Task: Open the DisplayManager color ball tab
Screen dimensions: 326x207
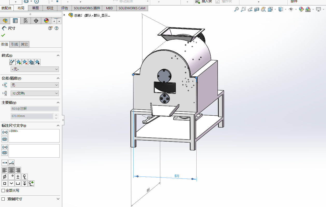Action: pyautogui.click(x=46, y=21)
